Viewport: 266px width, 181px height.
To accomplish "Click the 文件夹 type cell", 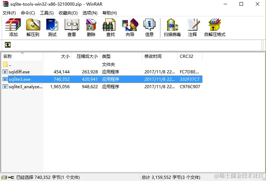I will pos(108,65).
